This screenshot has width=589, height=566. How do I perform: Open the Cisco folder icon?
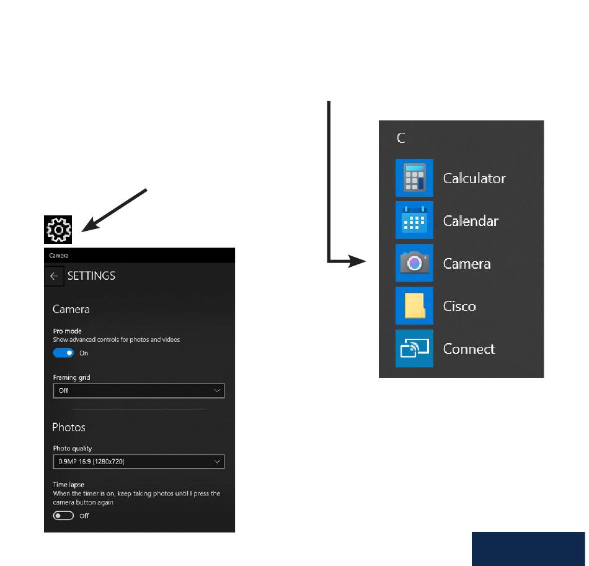point(414,305)
